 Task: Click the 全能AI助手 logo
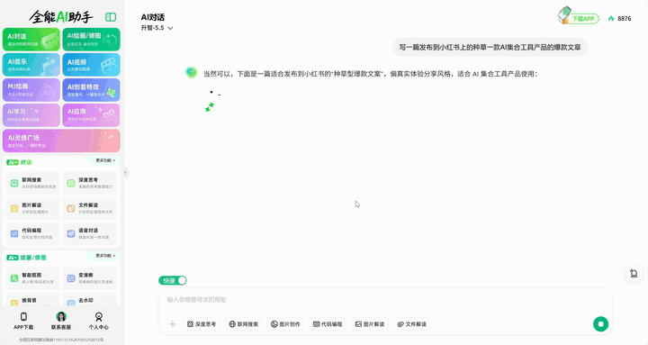[x=61, y=17]
